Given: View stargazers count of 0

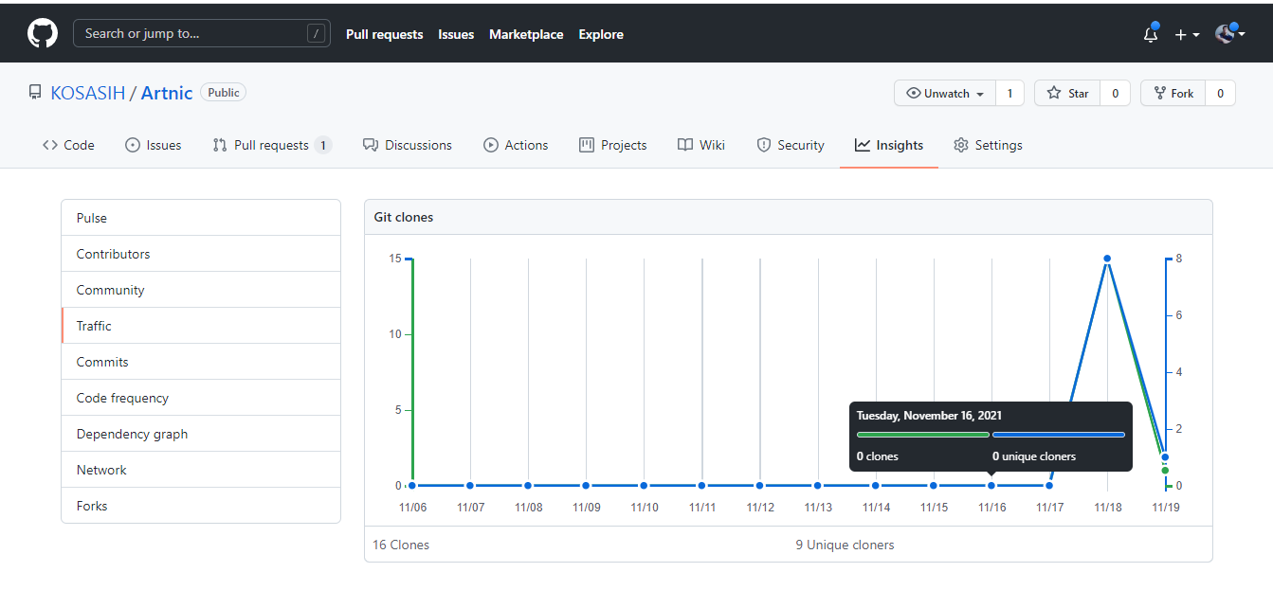Looking at the screenshot, I should tap(1115, 93).
